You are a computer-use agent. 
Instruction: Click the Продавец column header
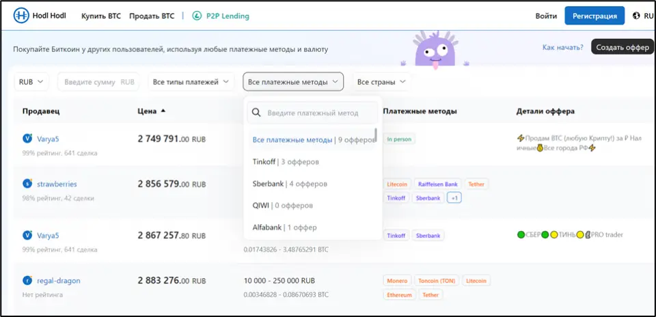click(x=41, y=111)
